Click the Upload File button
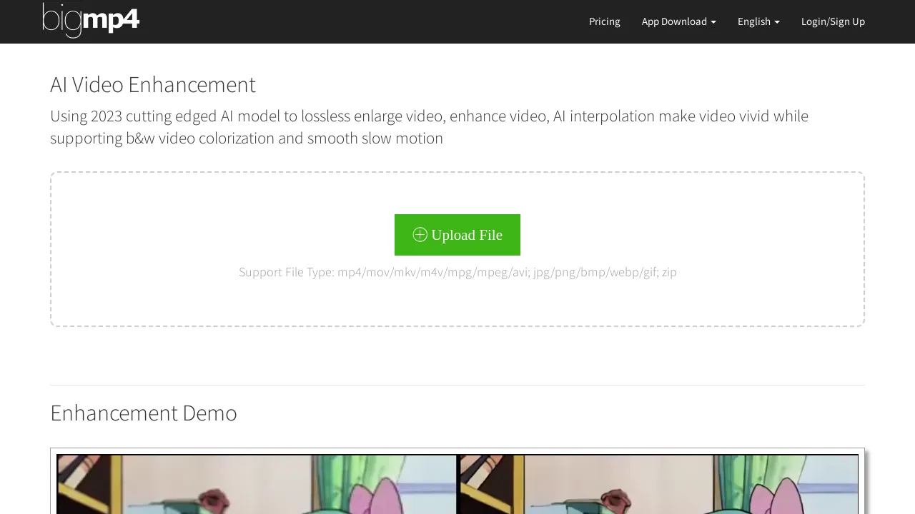This screenshot has width=915, height=514. pyautogui.click(x=457, y=235)
